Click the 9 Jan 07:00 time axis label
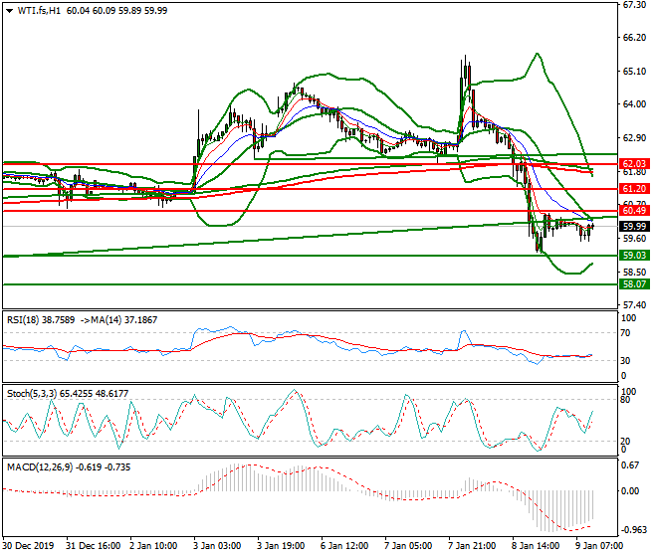Screen dimensions: 657x557 599,546
